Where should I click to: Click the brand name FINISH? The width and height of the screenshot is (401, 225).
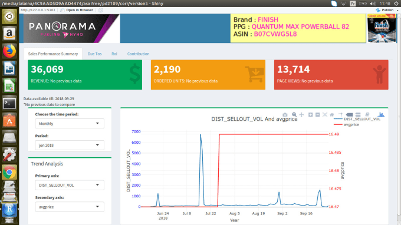point(268,19)
